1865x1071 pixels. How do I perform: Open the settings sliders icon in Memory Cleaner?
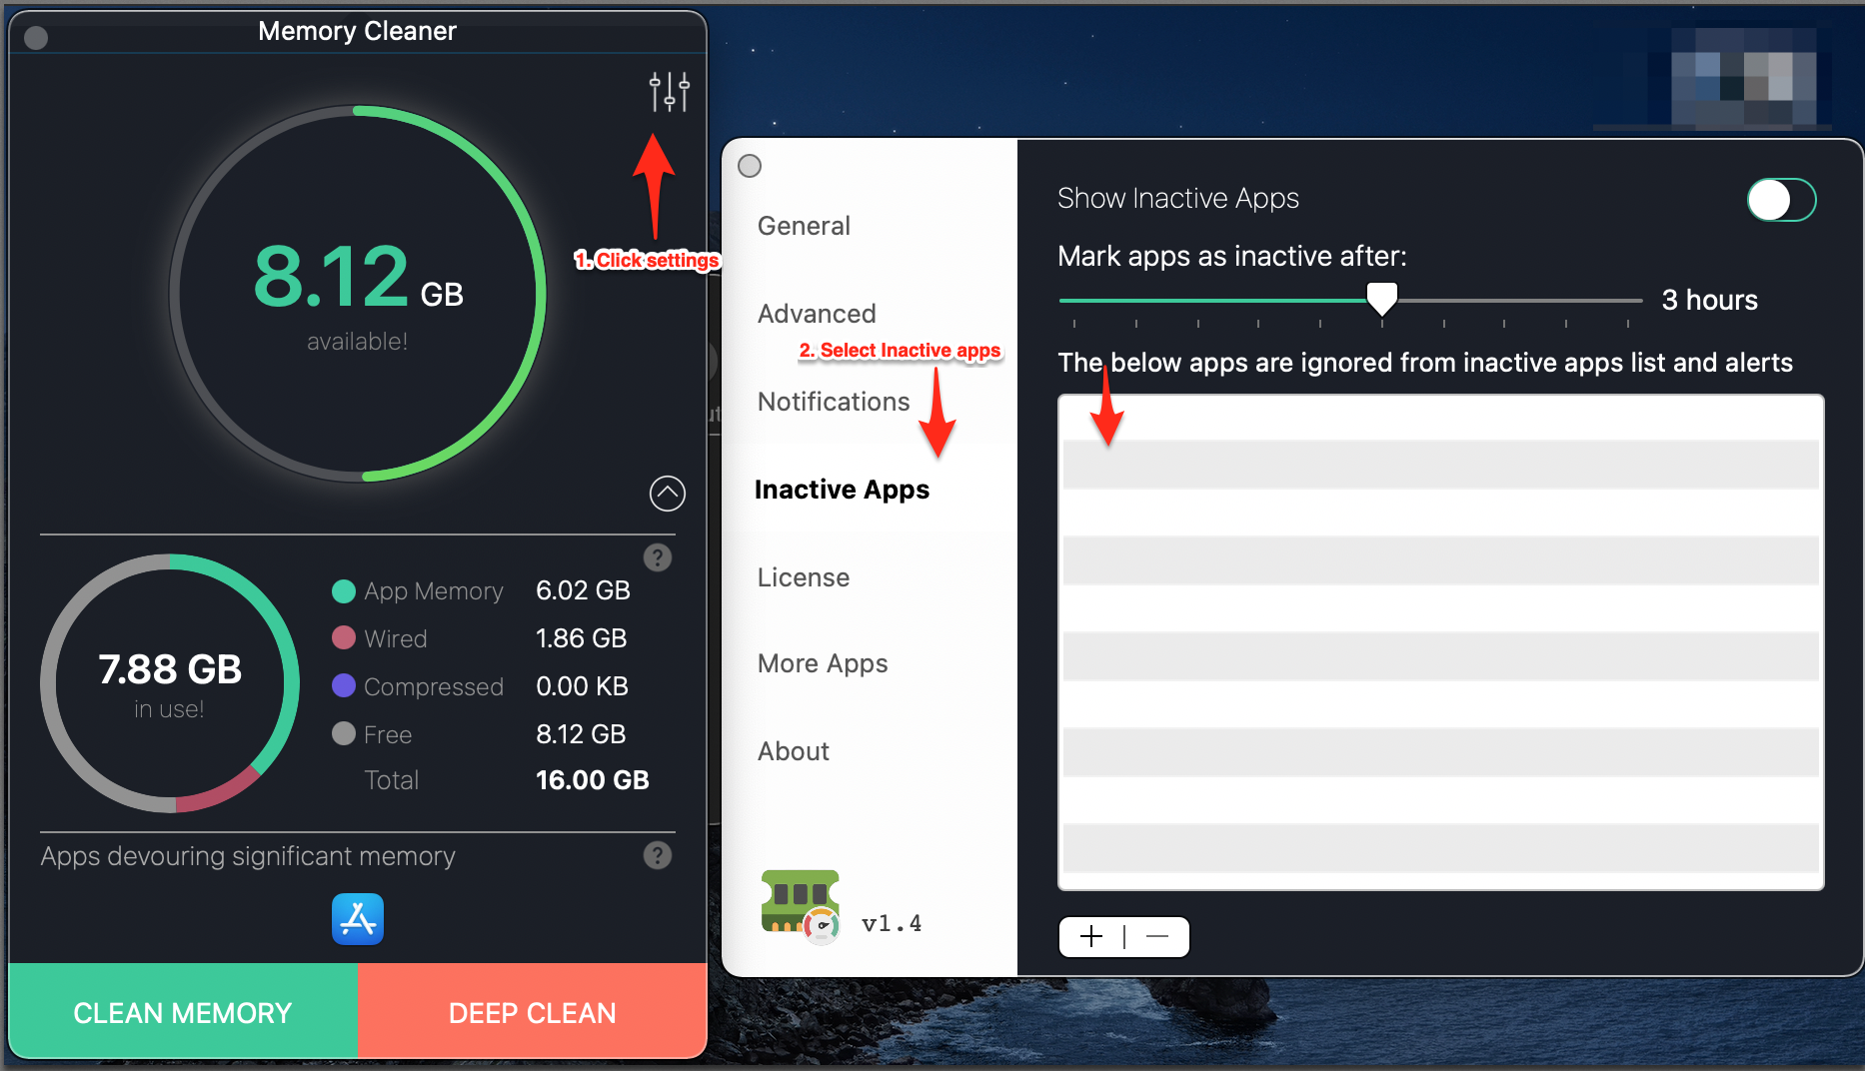669,92
